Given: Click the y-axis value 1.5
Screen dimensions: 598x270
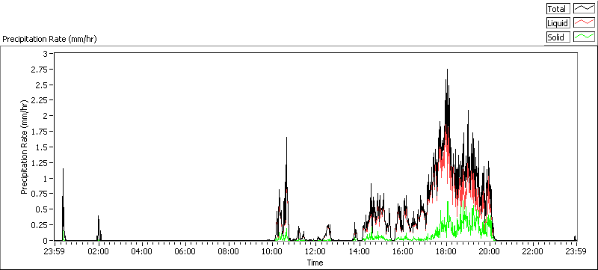Looking at the screenshot, I should [x=42, y=147].
